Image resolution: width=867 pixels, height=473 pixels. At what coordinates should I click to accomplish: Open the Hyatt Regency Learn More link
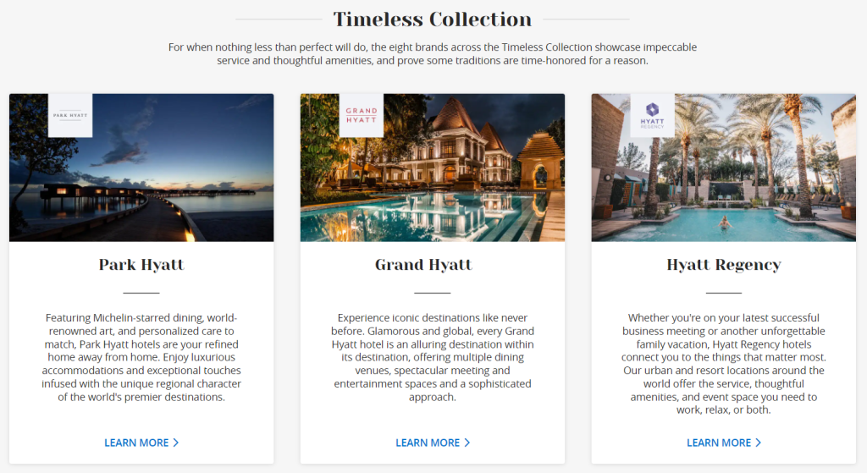[719, 443]
